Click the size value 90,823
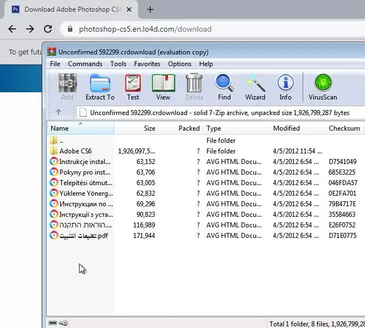 (x=145, y=214)
